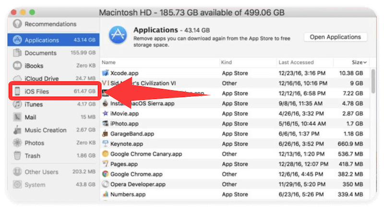The image size is (384, 208).
Task: Click the Other Users icon
Action: coord(17,172)
